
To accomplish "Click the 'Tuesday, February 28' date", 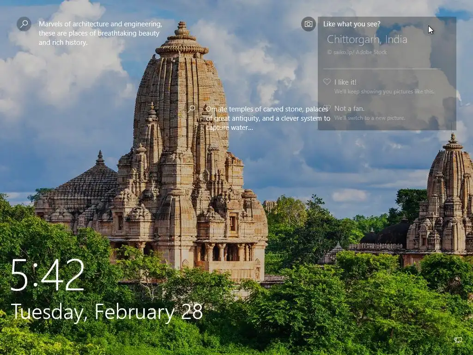I will [x=107, y=312].
